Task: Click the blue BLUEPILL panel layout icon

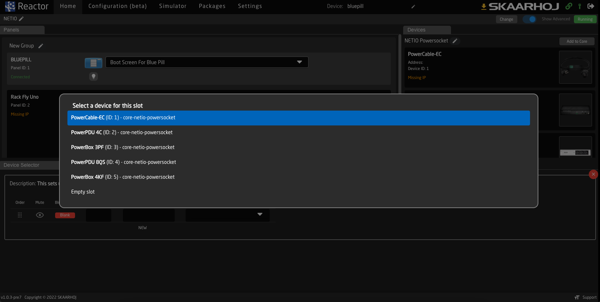Action: (x=94, y=63)
